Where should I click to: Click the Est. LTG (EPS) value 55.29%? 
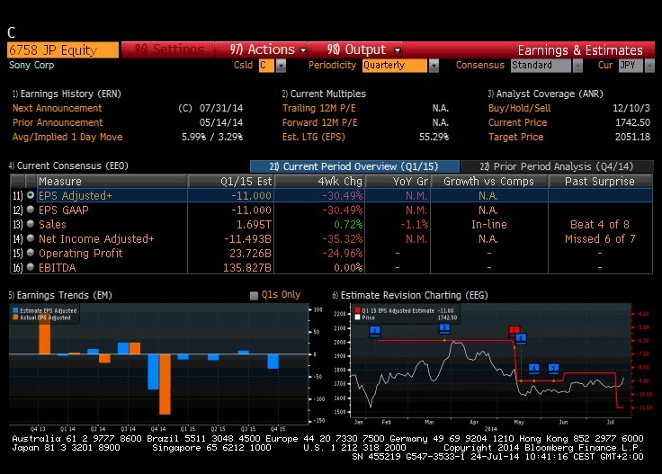(x=434, y=137)
